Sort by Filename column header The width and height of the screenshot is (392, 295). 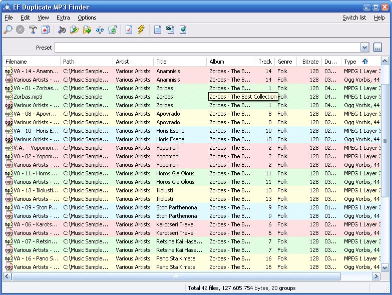[x=32, y=62]
